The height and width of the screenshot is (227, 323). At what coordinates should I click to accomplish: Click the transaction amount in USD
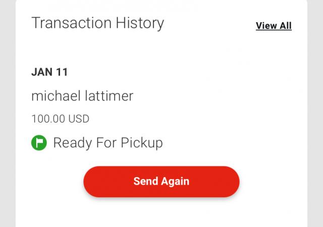[60, 120]
